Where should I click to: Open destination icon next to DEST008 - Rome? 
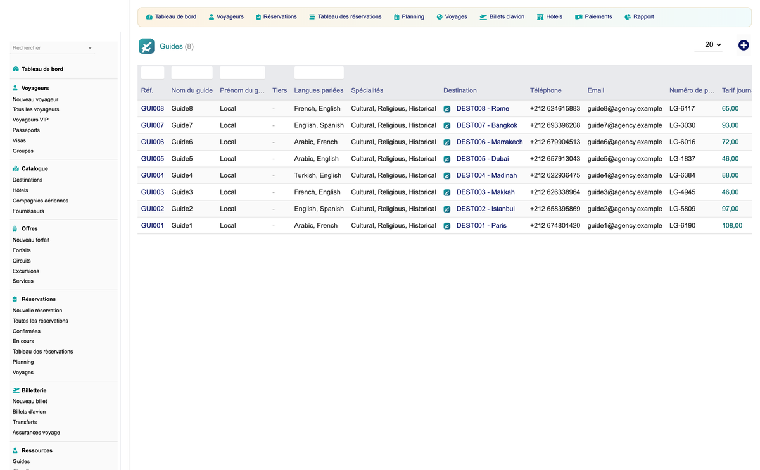pos(447,109)
